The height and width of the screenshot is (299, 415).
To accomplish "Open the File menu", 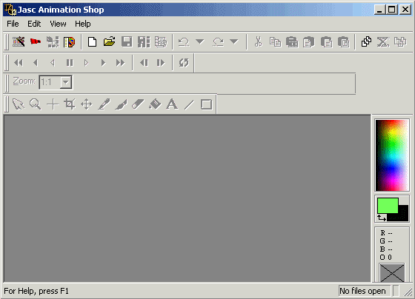I will [13, 24].
